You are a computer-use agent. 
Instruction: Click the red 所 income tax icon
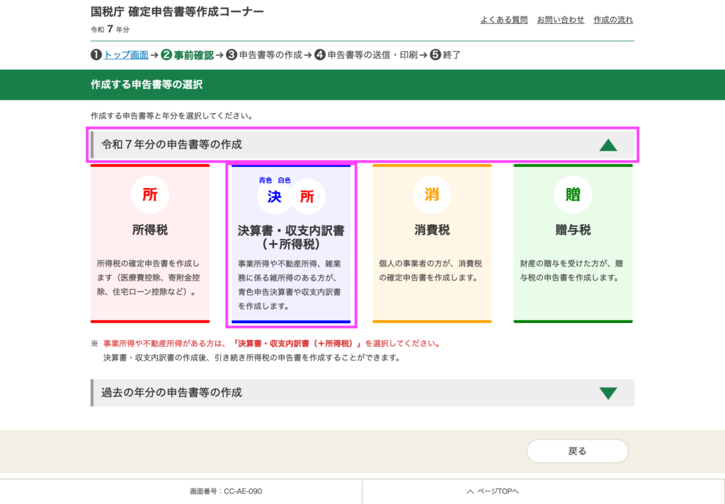pyautogui.click(x=150, y=195)
